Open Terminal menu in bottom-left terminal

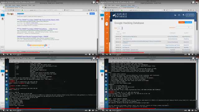[x=26, y=62]
